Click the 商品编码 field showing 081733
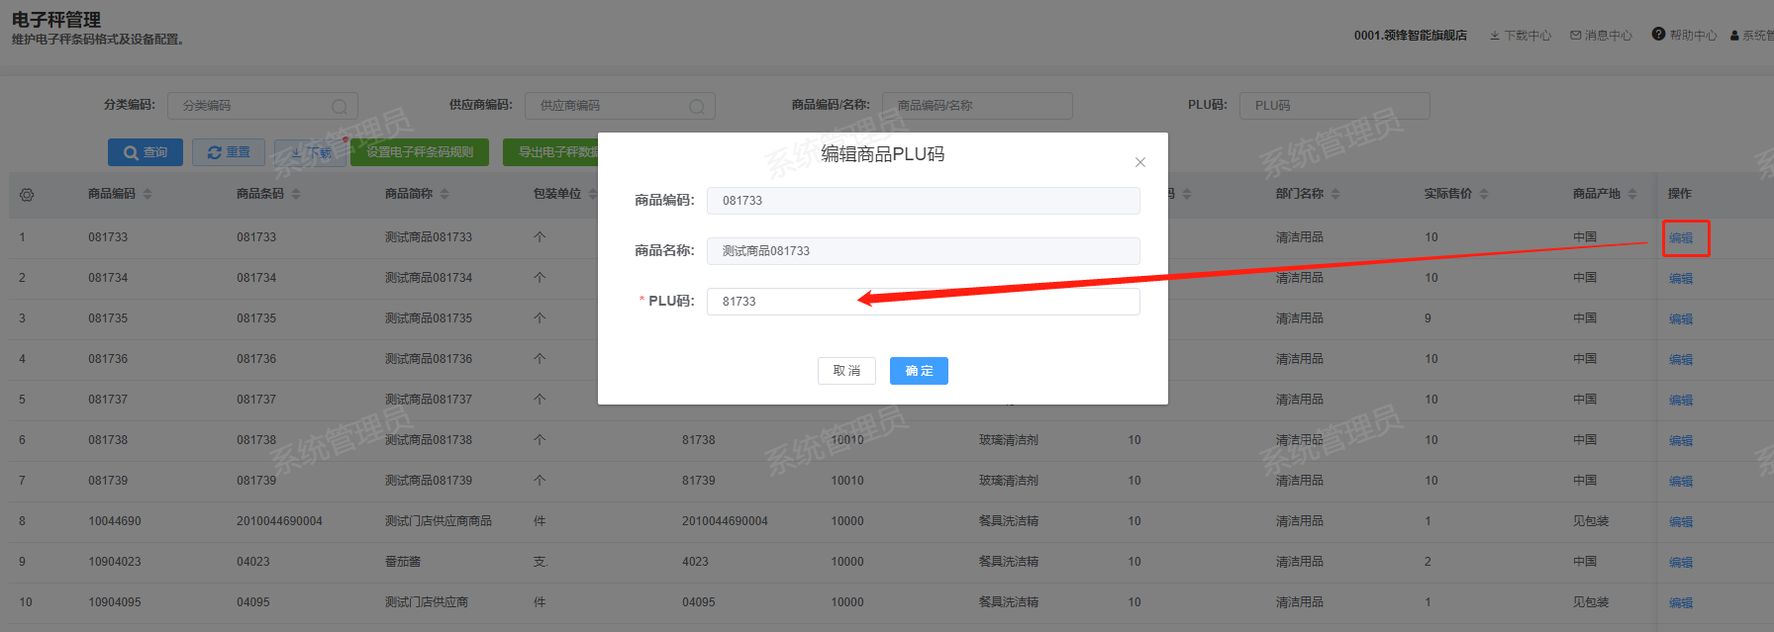 923,201
